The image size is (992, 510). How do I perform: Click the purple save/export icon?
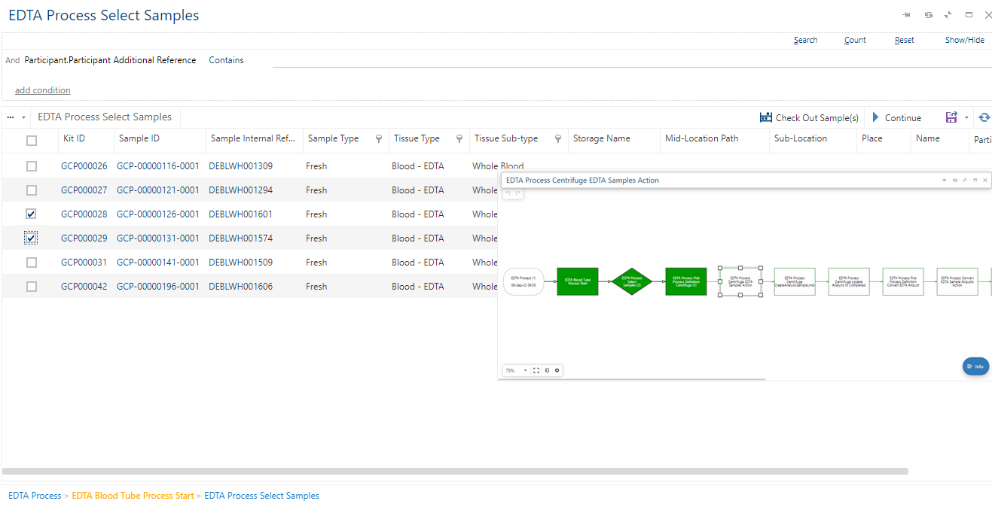click(x=951, y=117)
